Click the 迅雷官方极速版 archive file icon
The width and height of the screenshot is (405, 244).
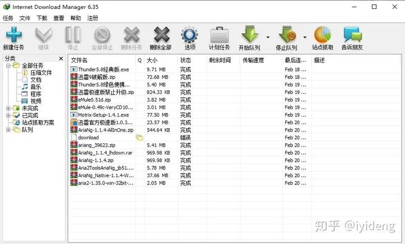tap(74, 122)
